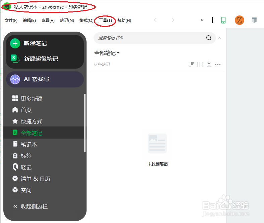The image size is (264, 223).
Task: Open the 格式(O) menu
Action: [x=86, y=21]
